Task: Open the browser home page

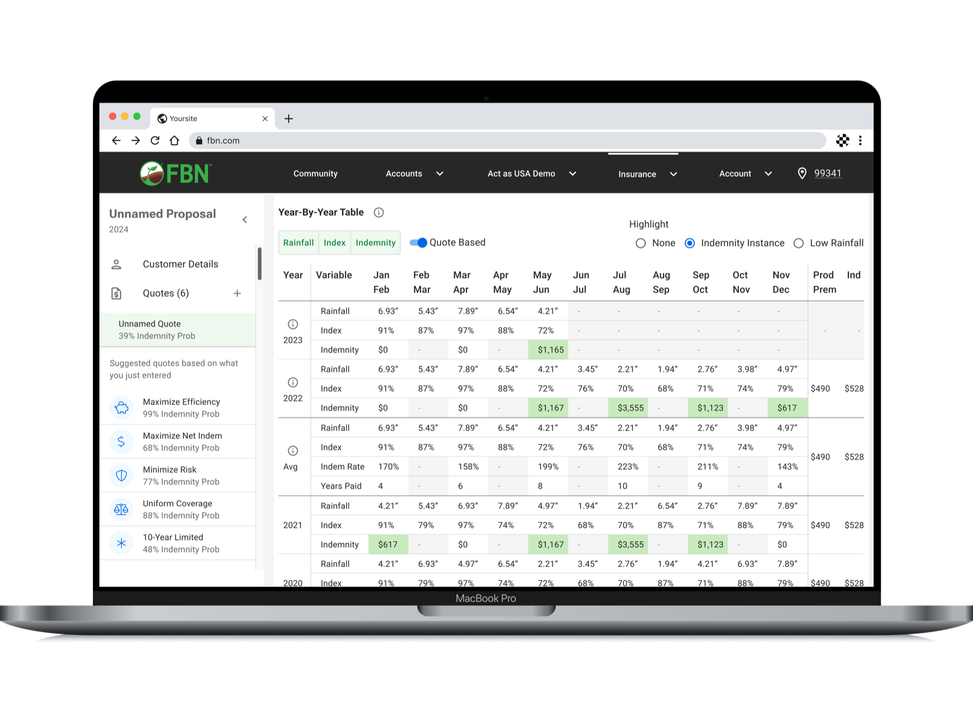Action: pyautogui.click(x=174, y=141)
